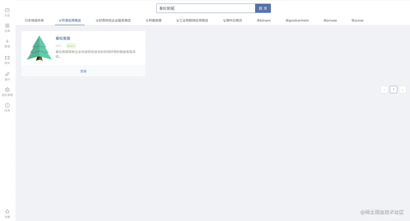The height and width of the screenshot is (221, 410).
Task: Open the 柯基数据 tab
Action: click(x=153, y=20)
